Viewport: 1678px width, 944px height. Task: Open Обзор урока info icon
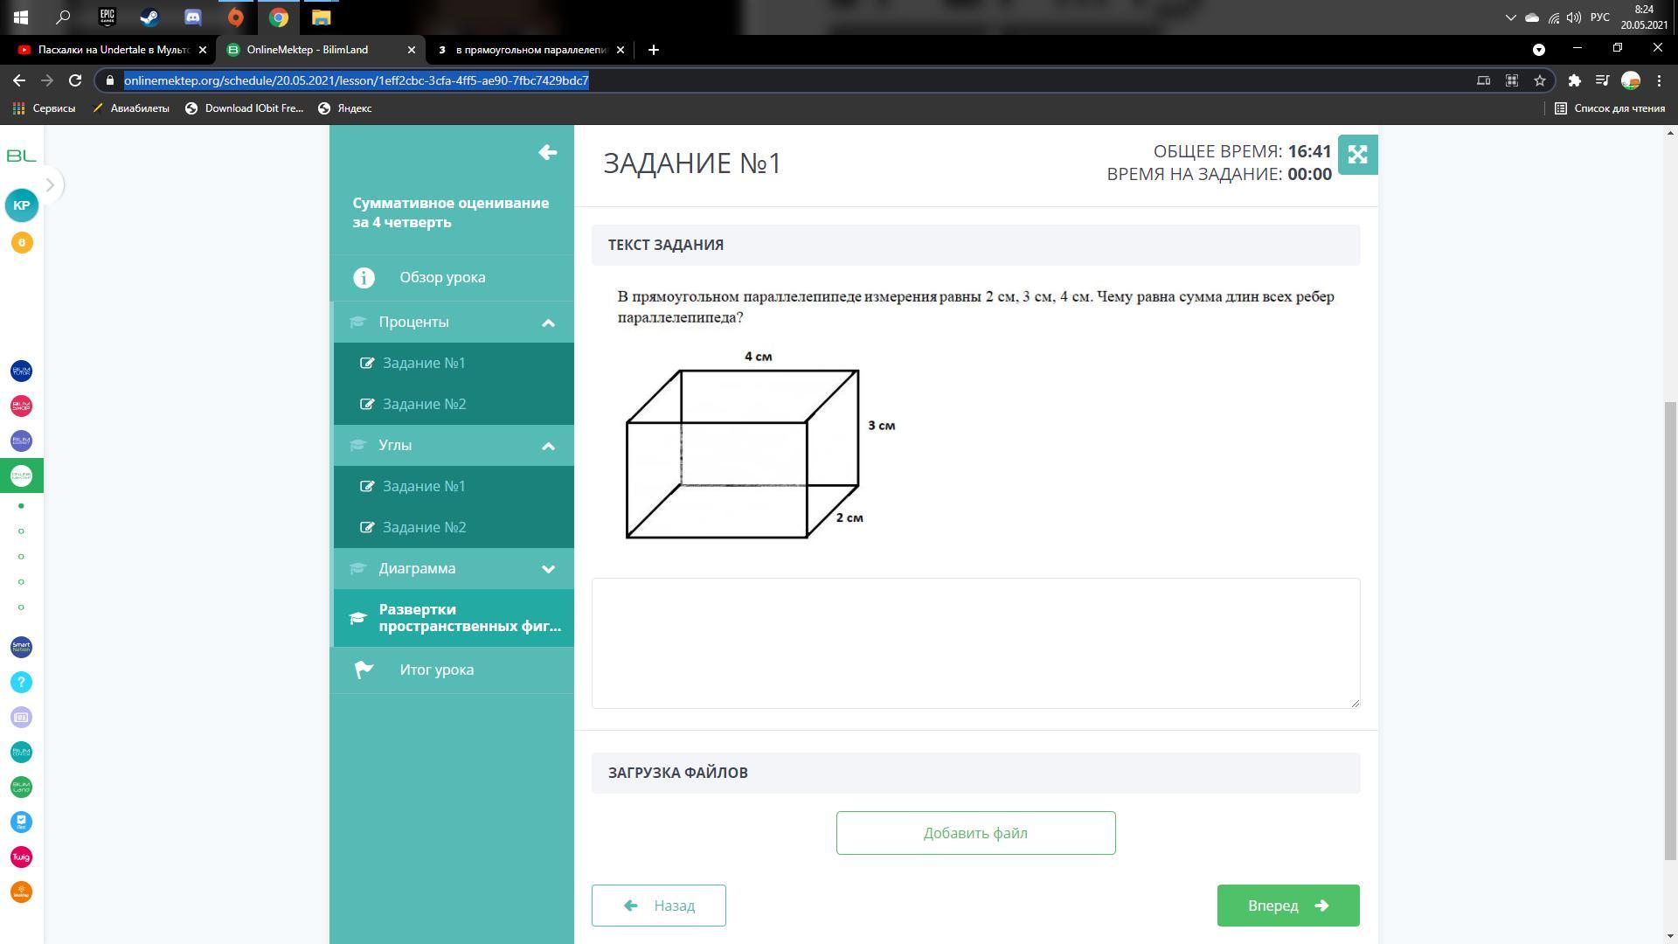pyautogui.click(x=364, y=278)
